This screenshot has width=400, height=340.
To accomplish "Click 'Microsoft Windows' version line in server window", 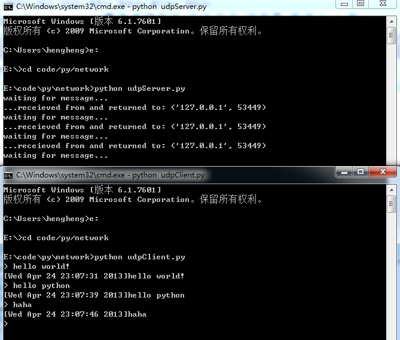I will tap(82, 22).
